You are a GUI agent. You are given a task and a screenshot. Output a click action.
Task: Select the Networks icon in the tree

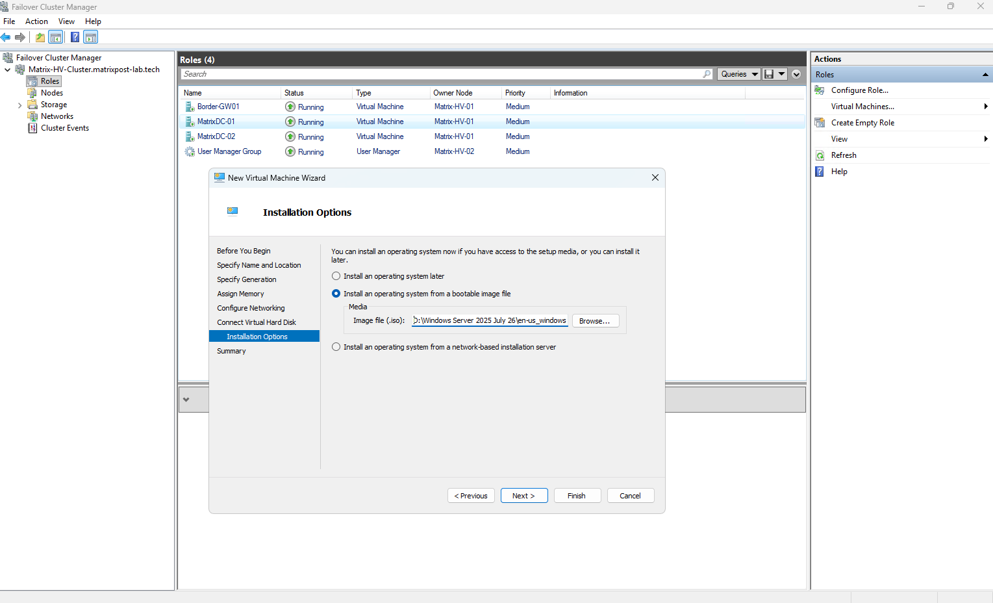(x=32, y=116)
